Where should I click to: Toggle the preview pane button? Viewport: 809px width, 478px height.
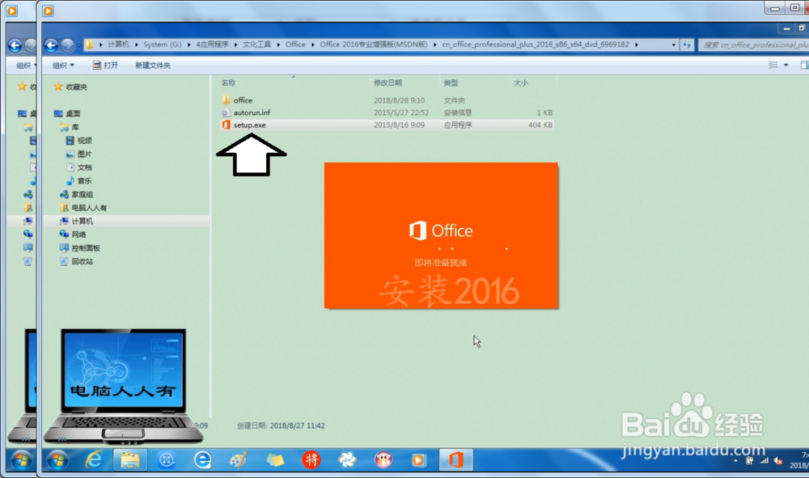tap(804, 65)
